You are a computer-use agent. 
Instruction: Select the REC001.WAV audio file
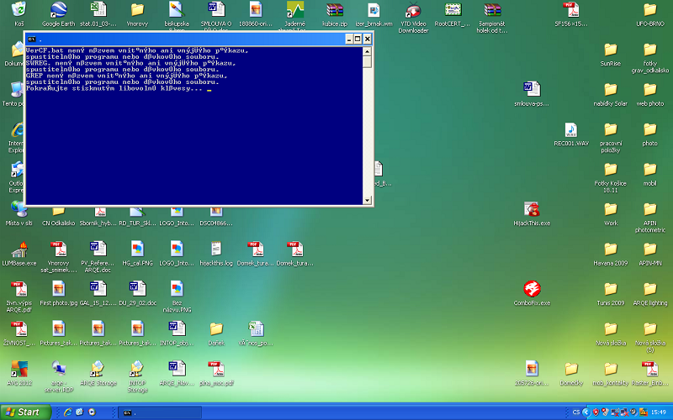click(x=571, y=130)
